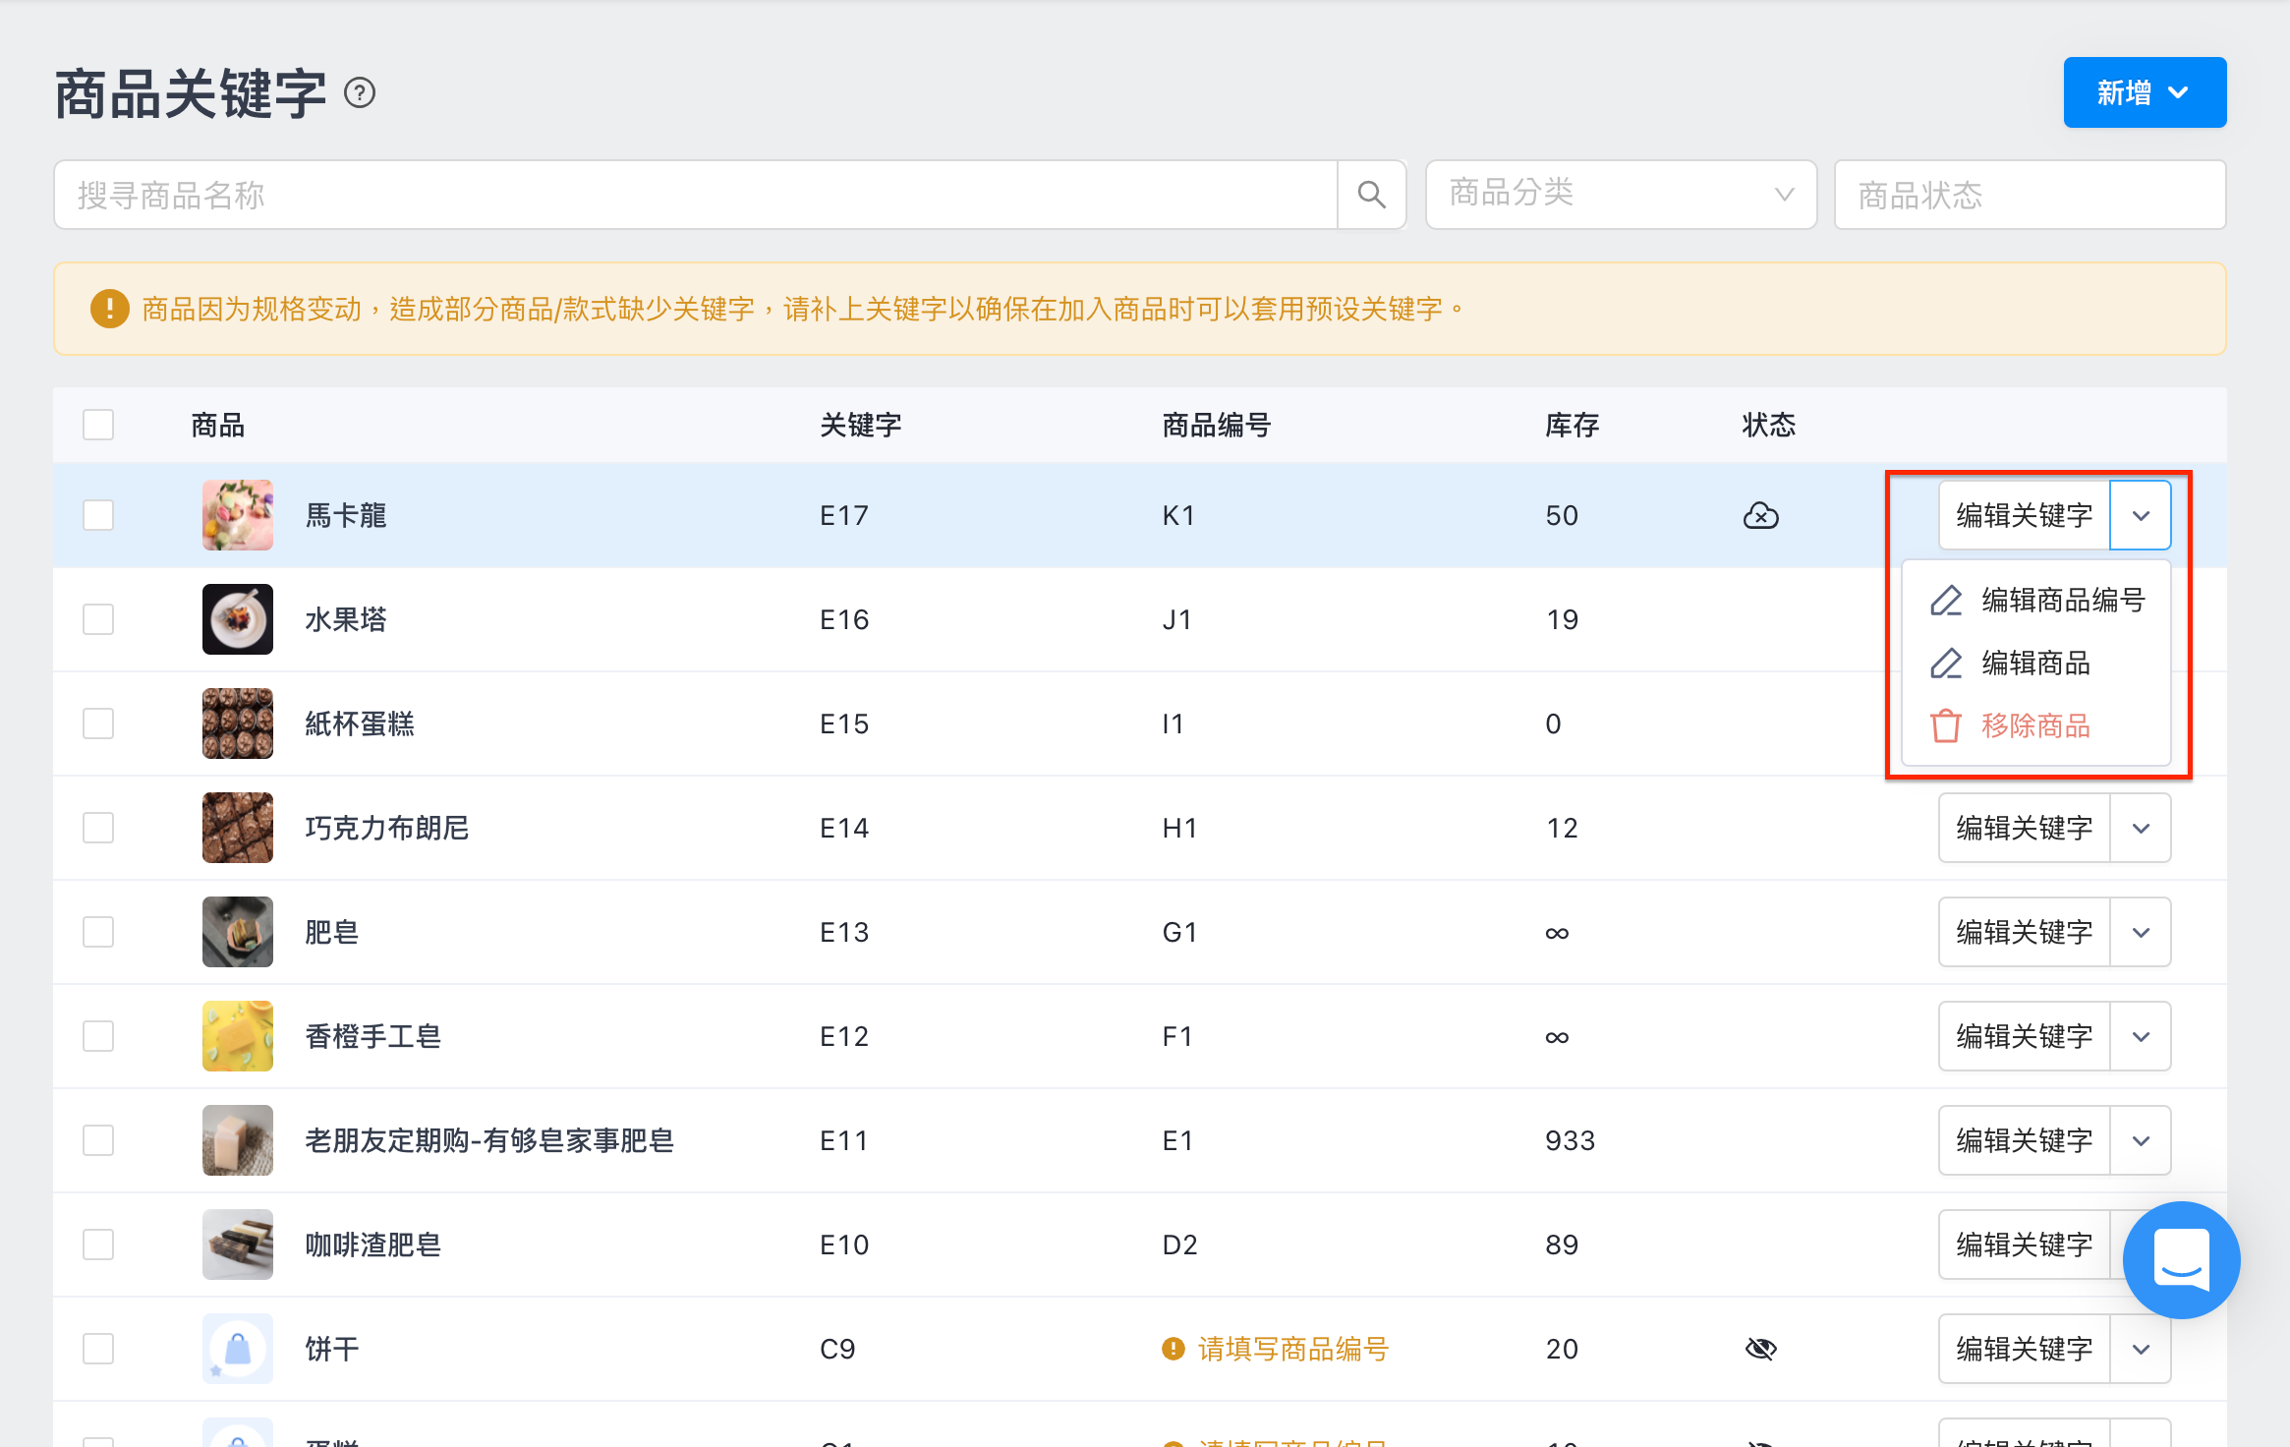Expand the dropdown arrow on 肥皂 row

2141,932
